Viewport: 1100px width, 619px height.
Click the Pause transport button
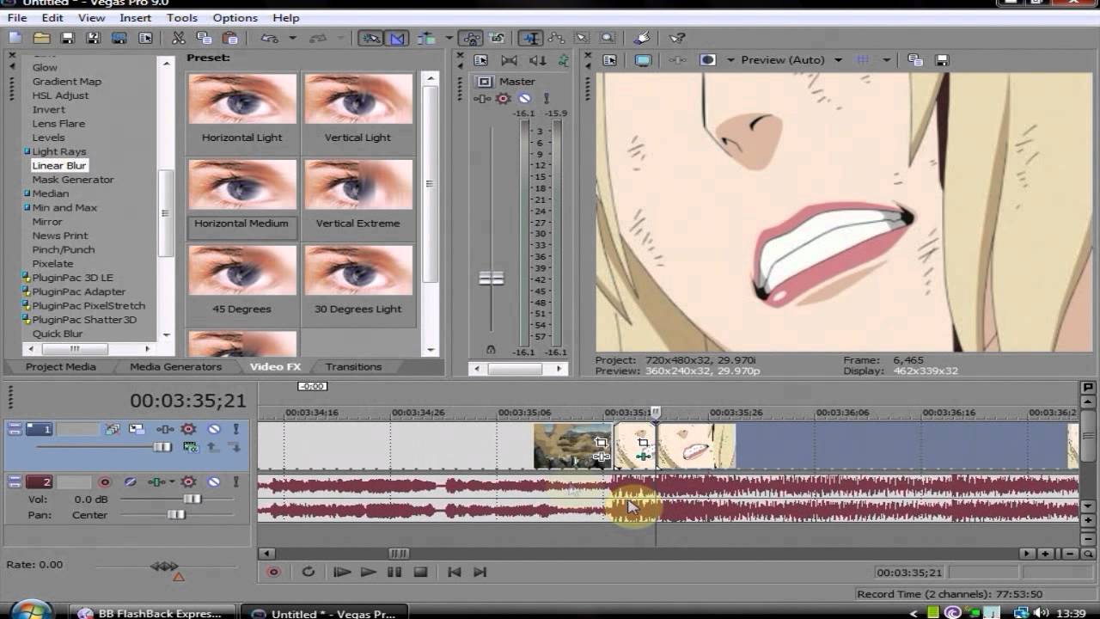point(394,572)
